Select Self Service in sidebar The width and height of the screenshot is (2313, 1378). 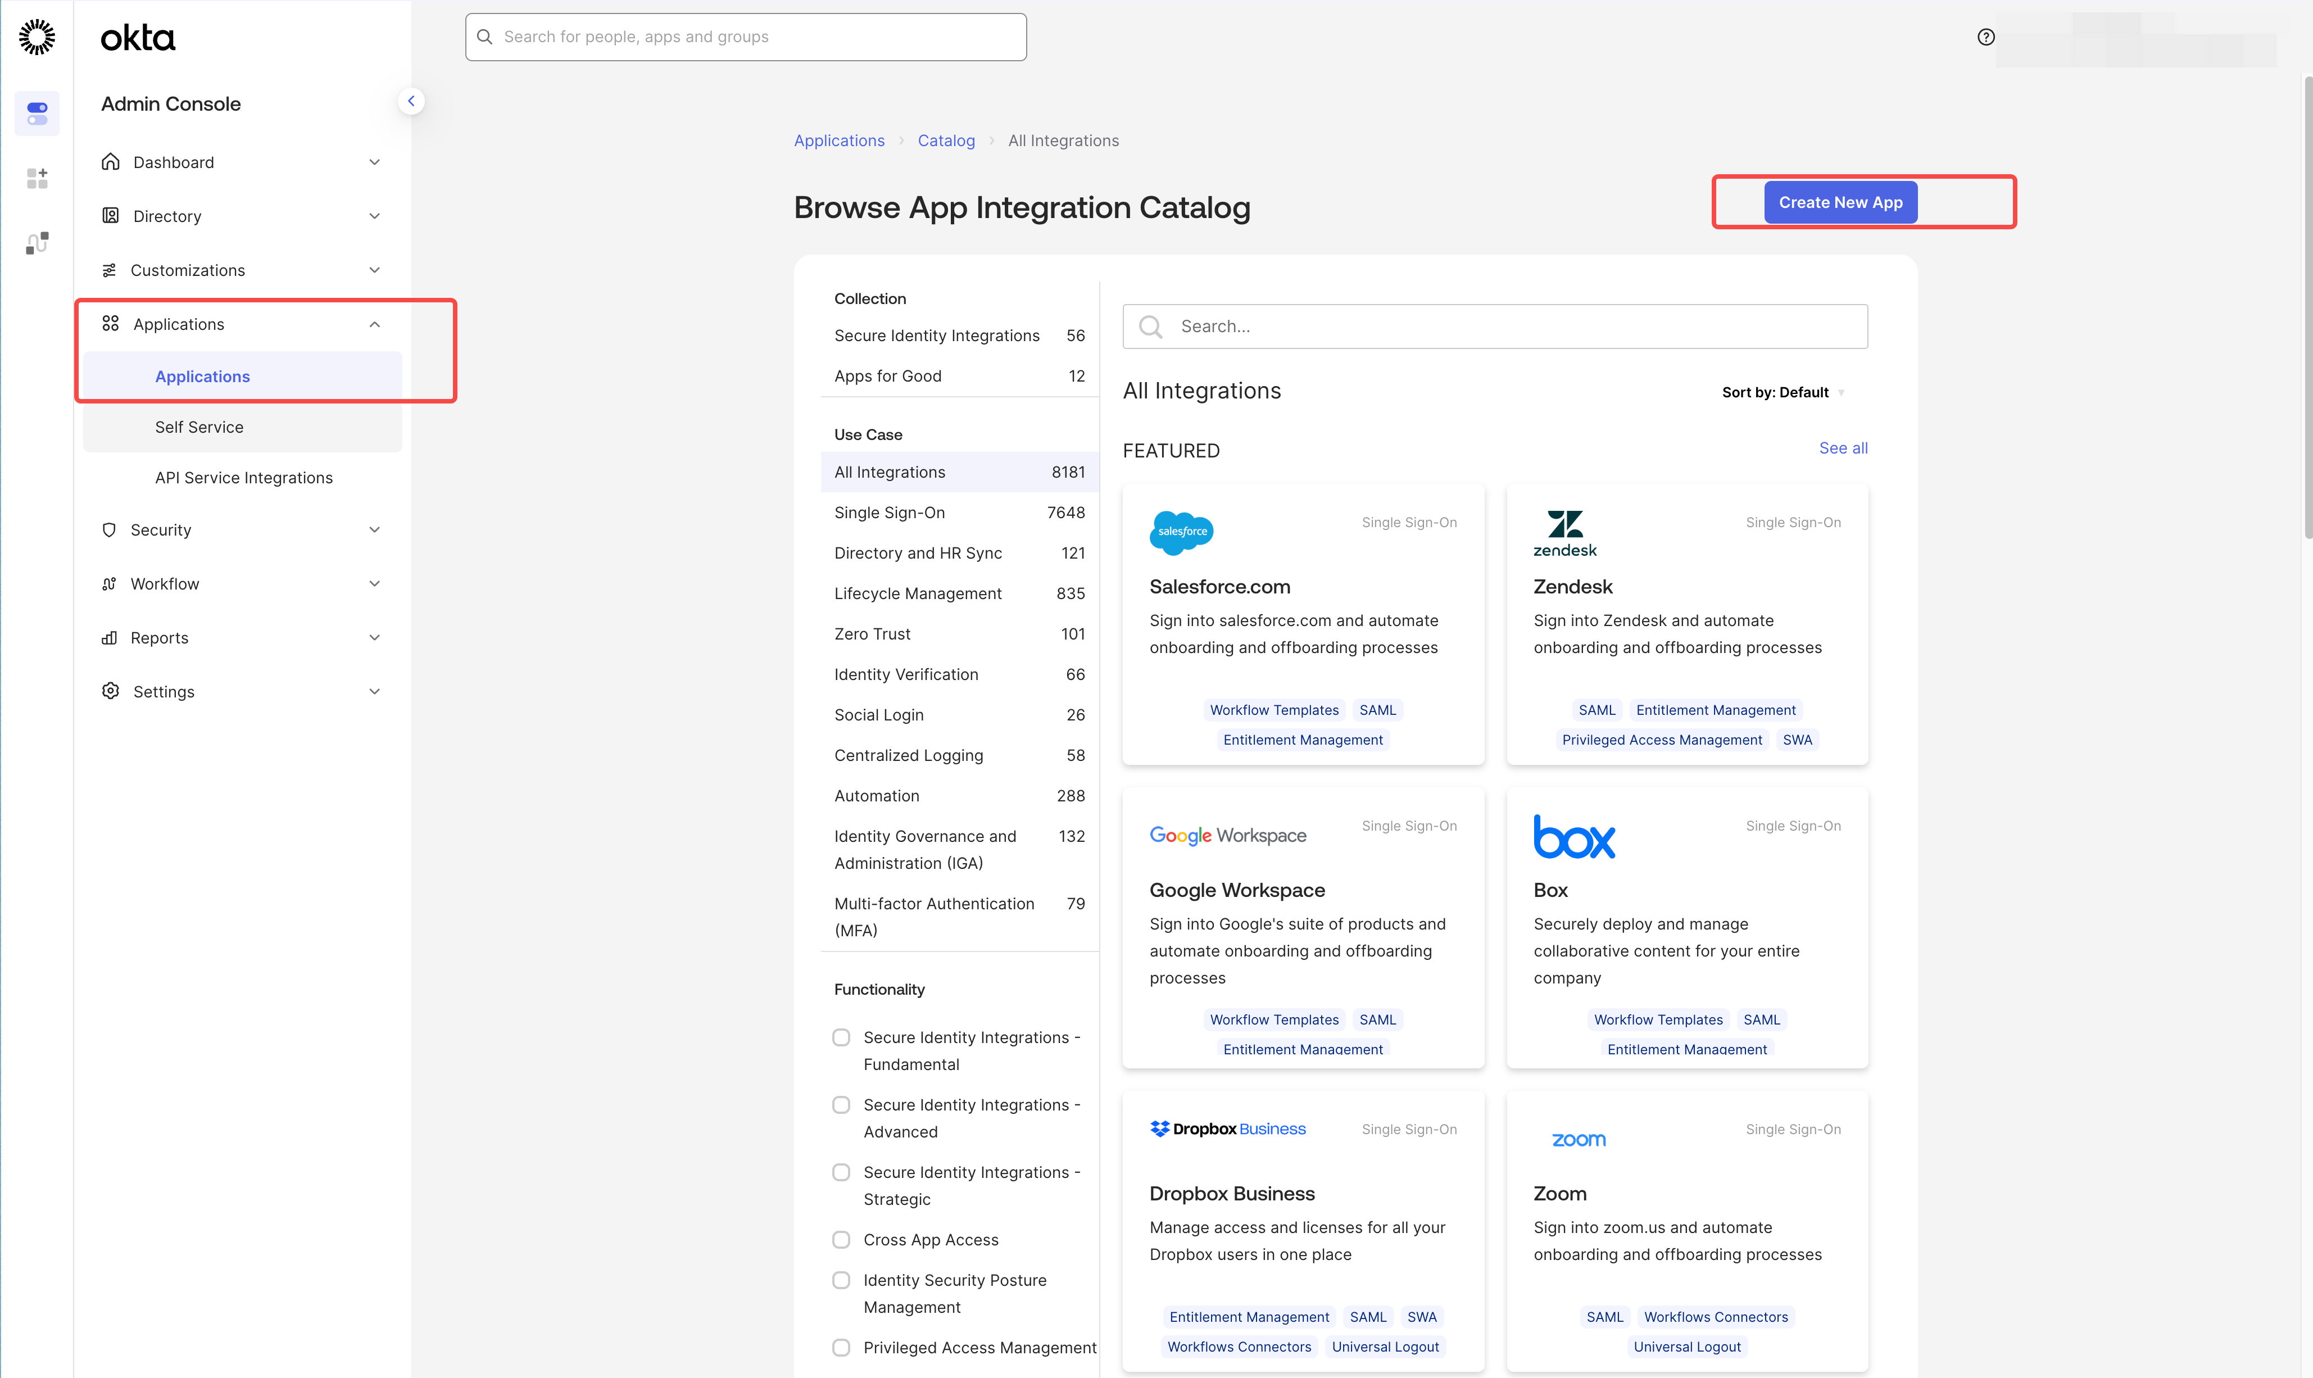[x=199, y=427]
